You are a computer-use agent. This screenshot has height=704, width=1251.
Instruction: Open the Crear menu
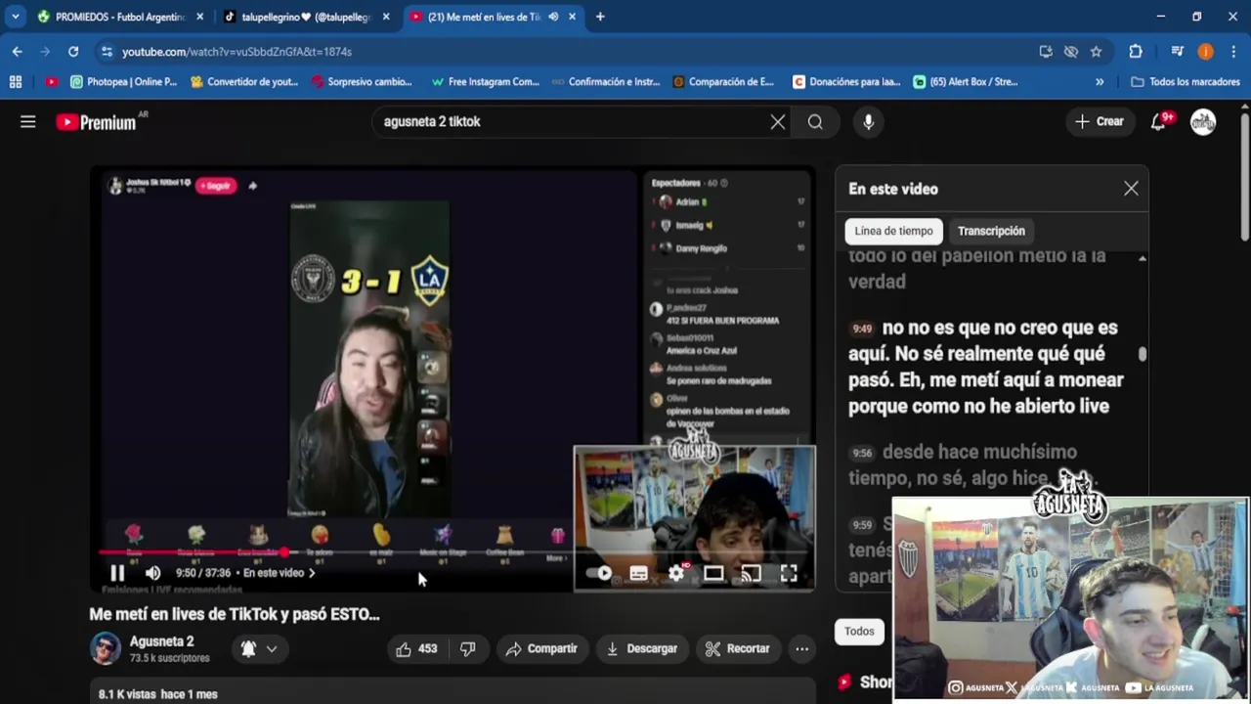click(x=1100, y=121)
